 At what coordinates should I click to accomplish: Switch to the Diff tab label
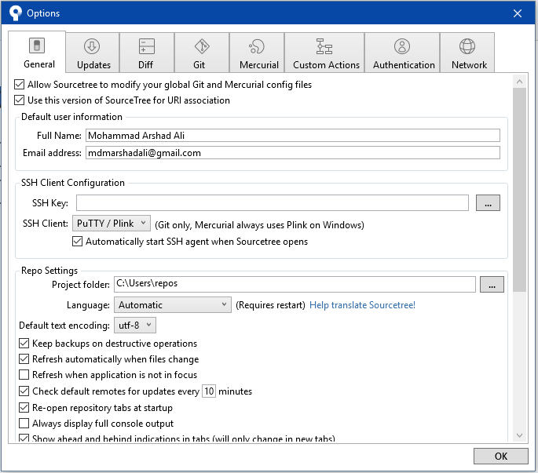[145, 65]
